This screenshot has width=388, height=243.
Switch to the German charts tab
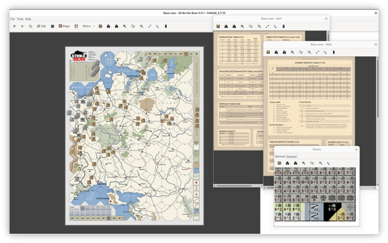pos(280,156)
